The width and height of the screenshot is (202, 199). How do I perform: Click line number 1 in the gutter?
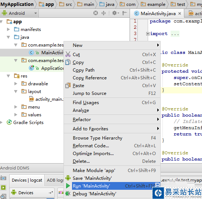pyautogui.click(x=135, y=21)
